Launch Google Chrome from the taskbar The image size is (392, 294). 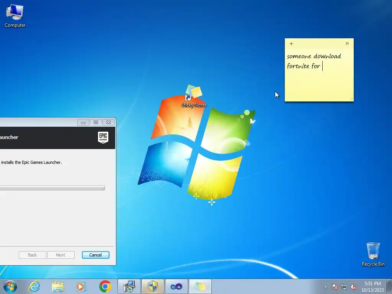(x=105, y=286)
